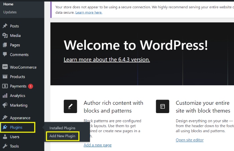Open the Home menu item

coord(8,4)
